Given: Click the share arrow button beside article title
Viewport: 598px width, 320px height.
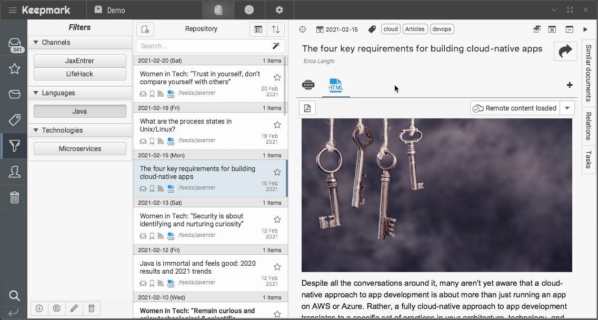Looking at the screenshot, I should 565,51.
